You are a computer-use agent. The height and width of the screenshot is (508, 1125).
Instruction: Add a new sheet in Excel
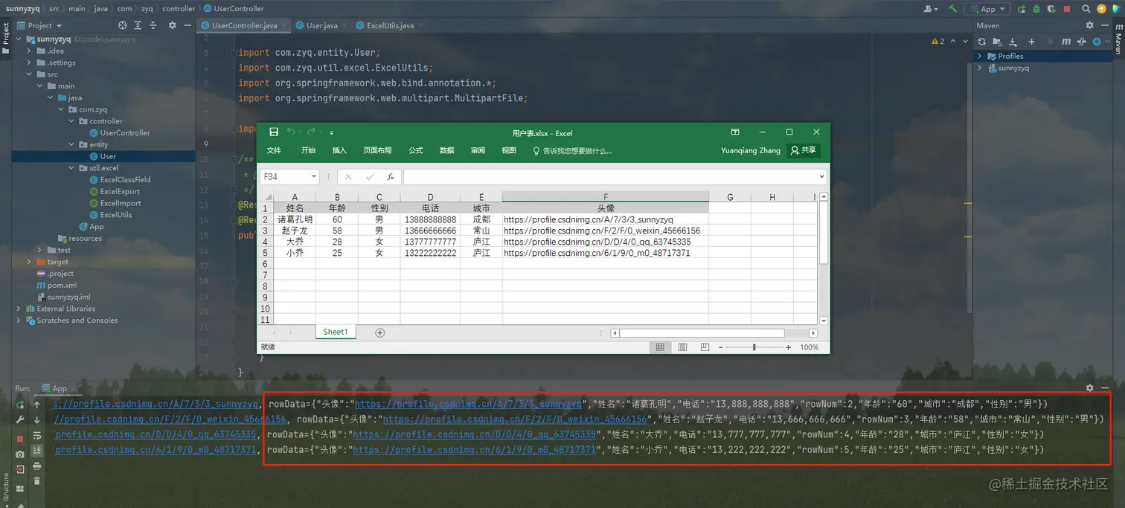(x=380, y=332)
